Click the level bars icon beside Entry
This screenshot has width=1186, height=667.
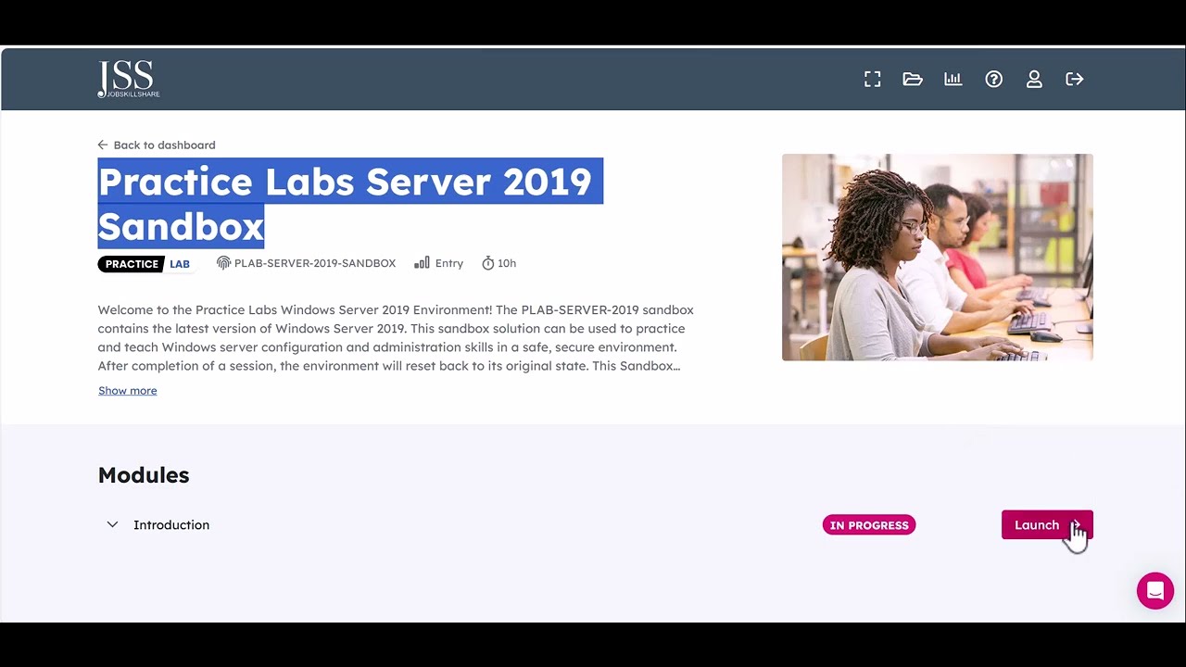click(422, 264)
